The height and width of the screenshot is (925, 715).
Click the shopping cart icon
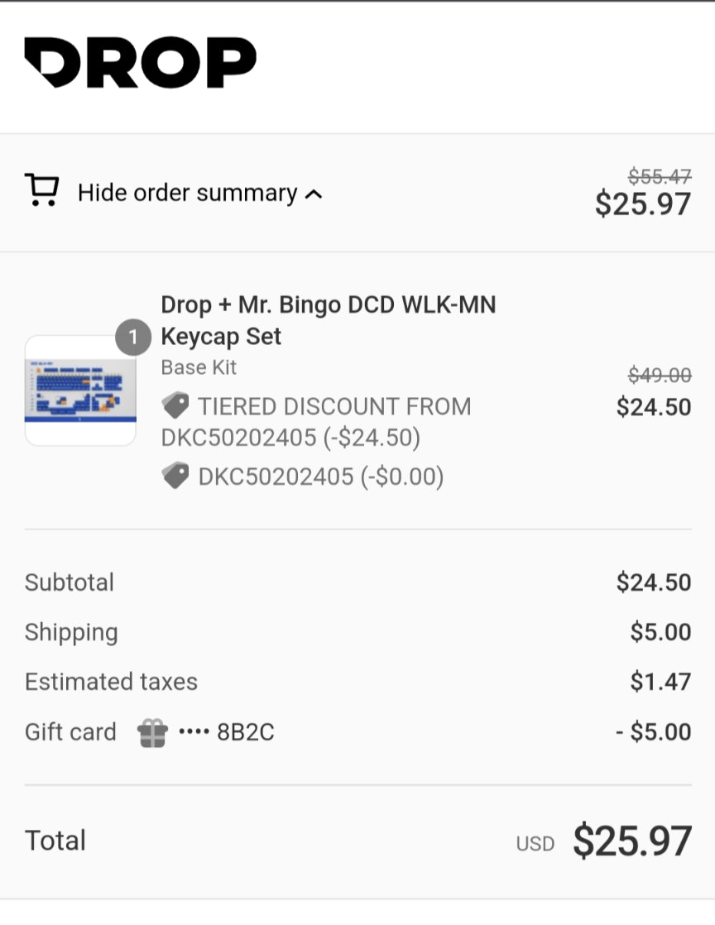[x=41, y=190]
